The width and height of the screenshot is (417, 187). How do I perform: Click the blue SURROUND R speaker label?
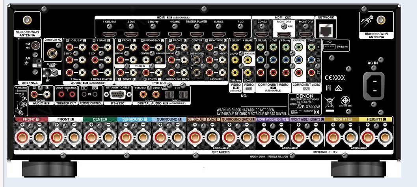point(134,119)
